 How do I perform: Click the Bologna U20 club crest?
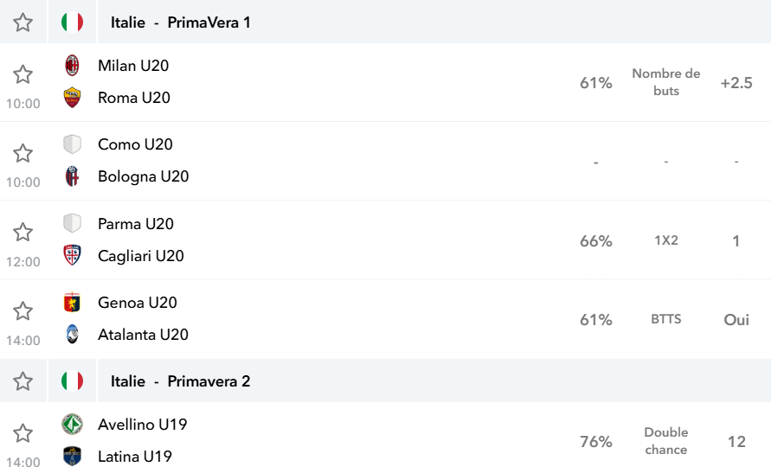pyautogui.click(x=73, y=176)
